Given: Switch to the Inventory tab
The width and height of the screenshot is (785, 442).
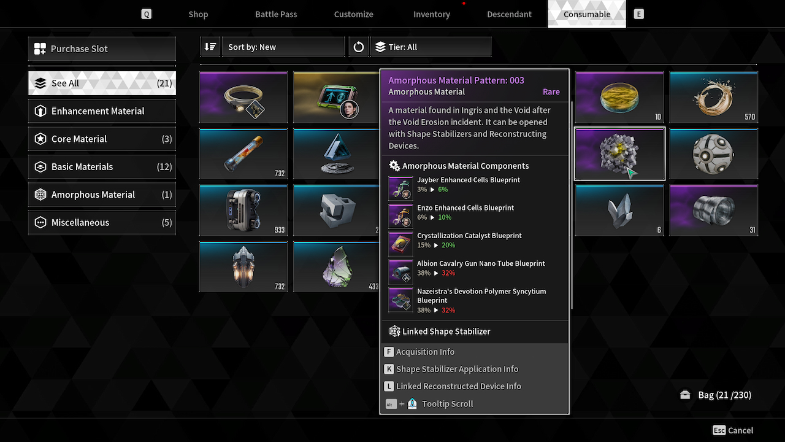Looking at the screenshot, I should tap(432, 14).
